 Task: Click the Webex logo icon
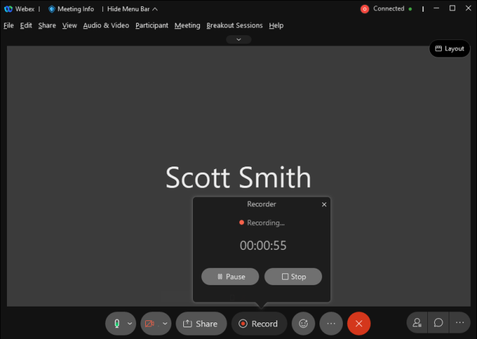pos(8,9)
